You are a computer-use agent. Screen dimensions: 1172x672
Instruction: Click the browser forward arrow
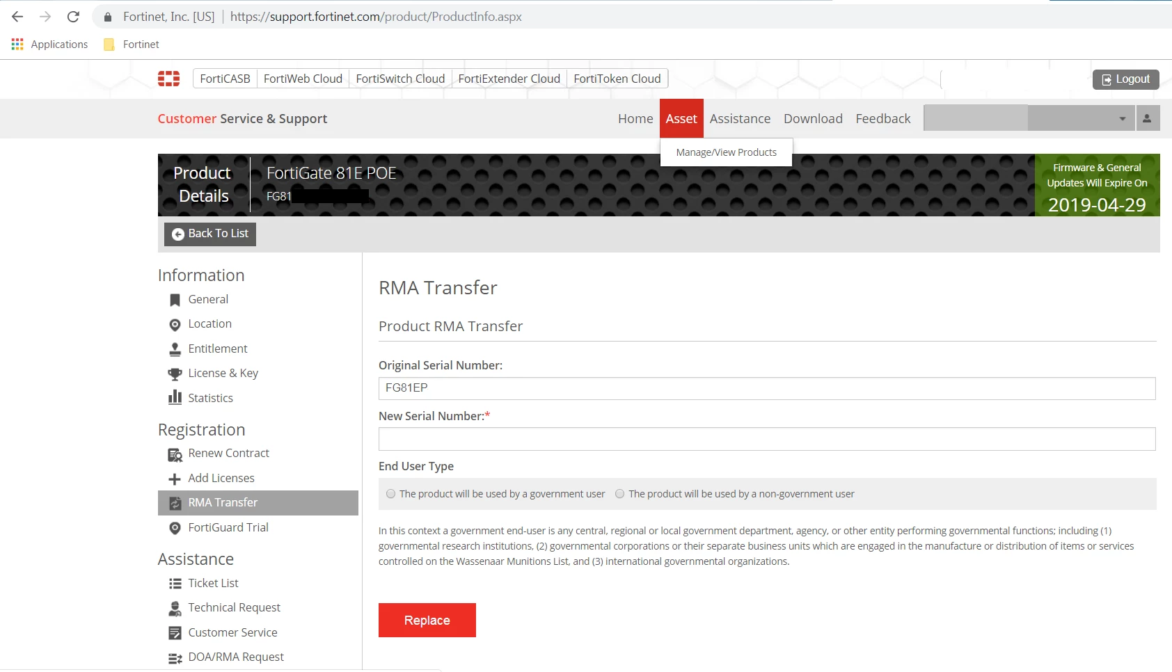[45, 17]
